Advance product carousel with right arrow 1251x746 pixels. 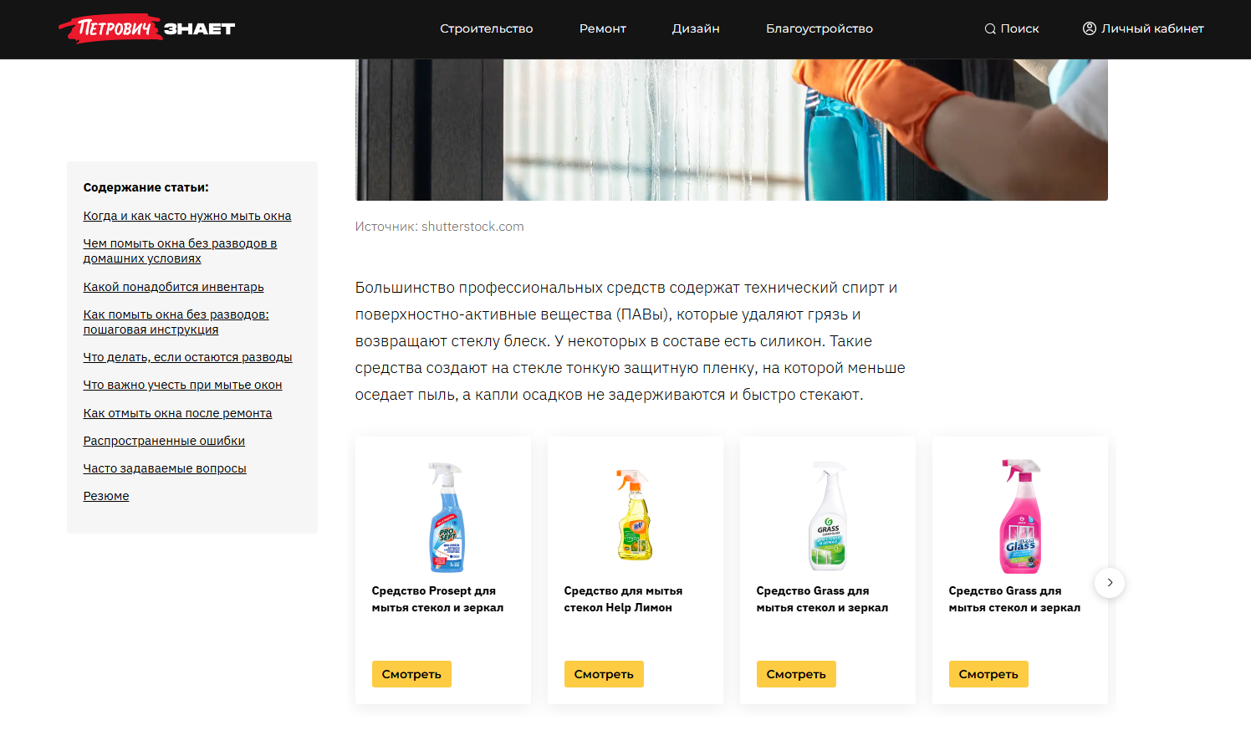click(1110, 583)
